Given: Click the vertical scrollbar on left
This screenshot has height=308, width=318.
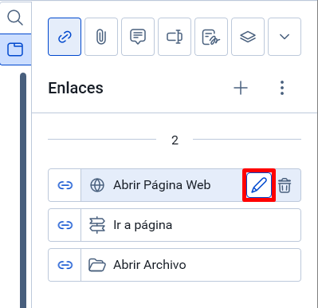Looking at the screenshot, I should 23,190.
